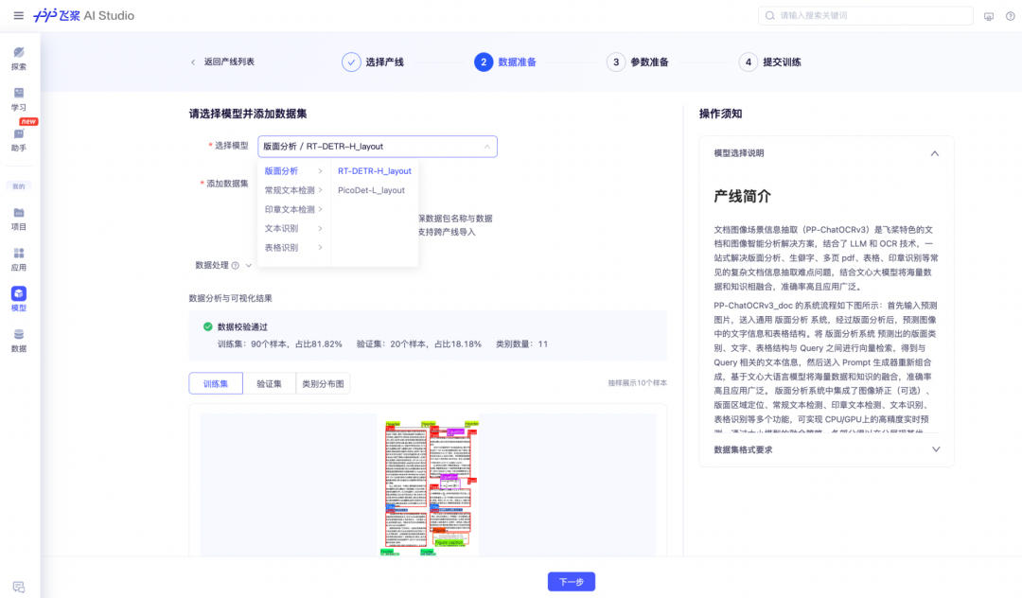Select 文本识别 category in cascader
The image size is (1022, 598).
pyautogui.click(x=281, y=228)
